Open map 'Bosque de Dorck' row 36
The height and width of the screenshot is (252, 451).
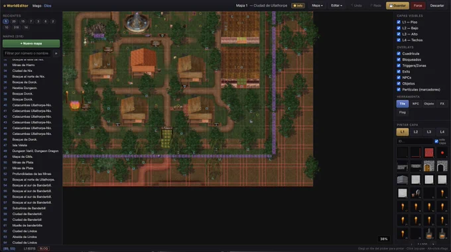coord(31,82)
